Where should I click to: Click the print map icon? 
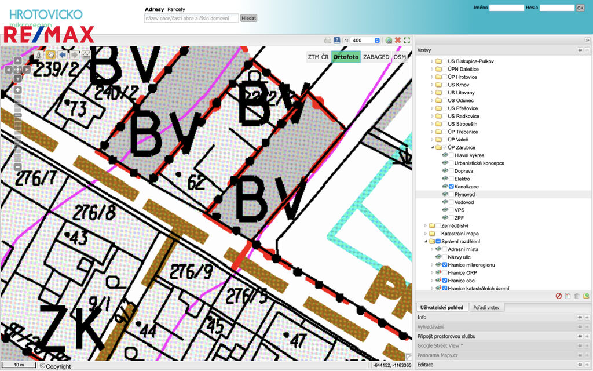coord(328,41)
